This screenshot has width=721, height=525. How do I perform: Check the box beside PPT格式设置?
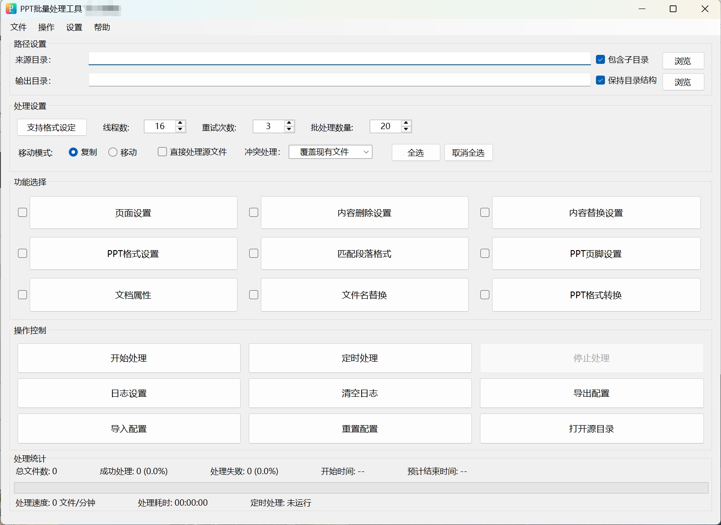tap(22, 253)
